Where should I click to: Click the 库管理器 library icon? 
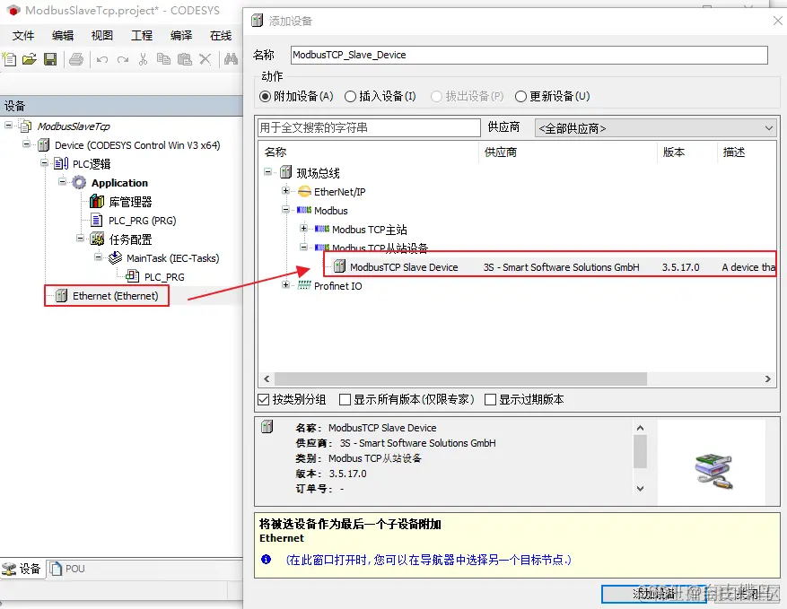[97, 202]
